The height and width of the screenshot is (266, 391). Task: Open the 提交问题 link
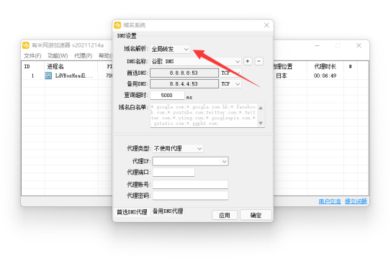356,201
